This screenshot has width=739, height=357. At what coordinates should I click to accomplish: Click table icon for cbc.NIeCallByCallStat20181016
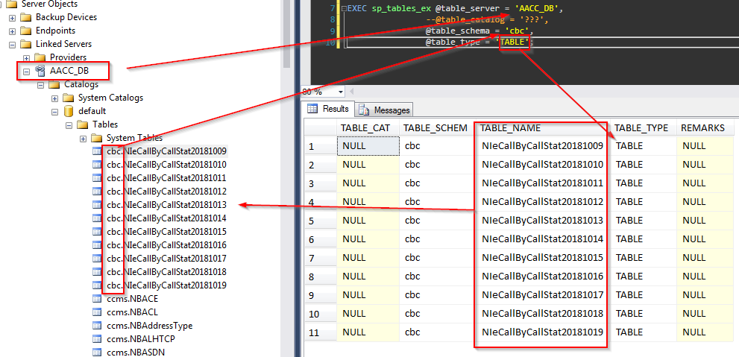97,245
